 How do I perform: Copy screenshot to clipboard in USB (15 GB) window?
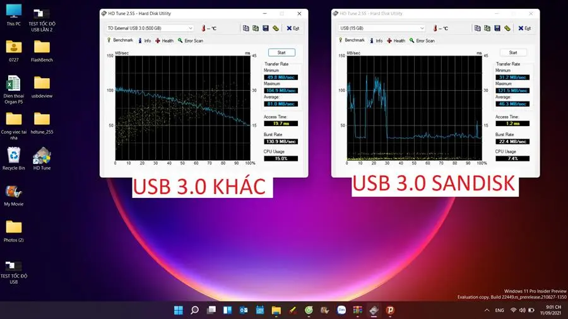[x=487, y=28]
